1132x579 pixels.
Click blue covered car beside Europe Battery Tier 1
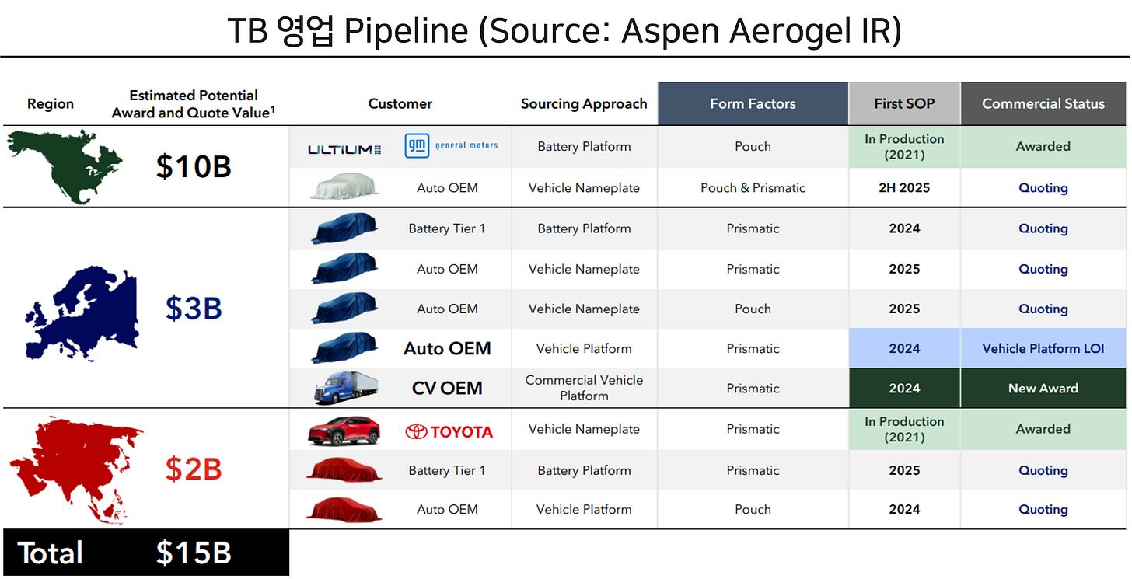tap(344, 228)
